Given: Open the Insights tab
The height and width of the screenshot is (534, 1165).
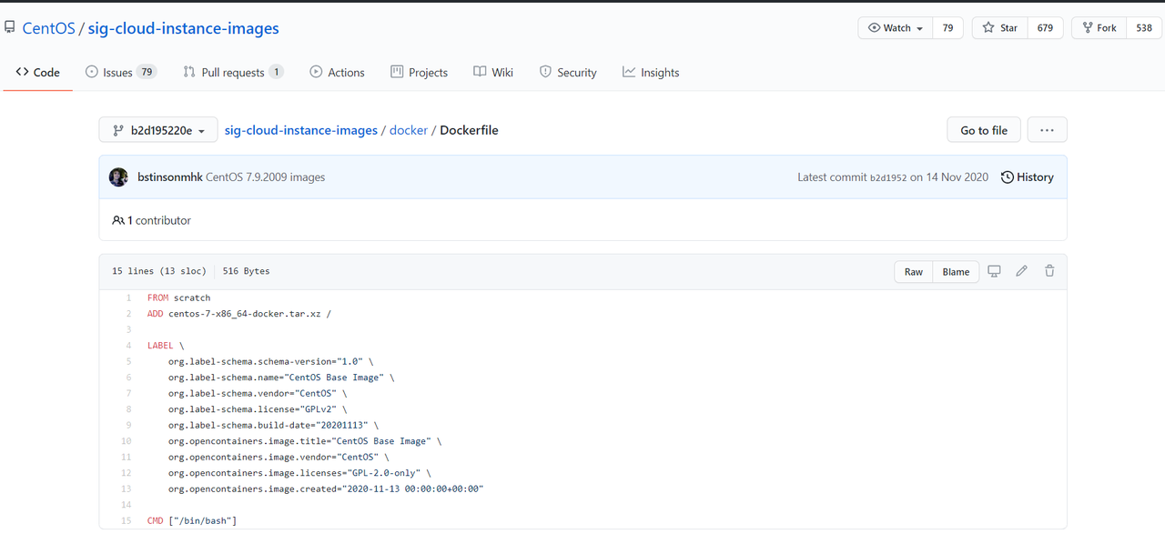Looking at the screenshot, I should 651,73.
